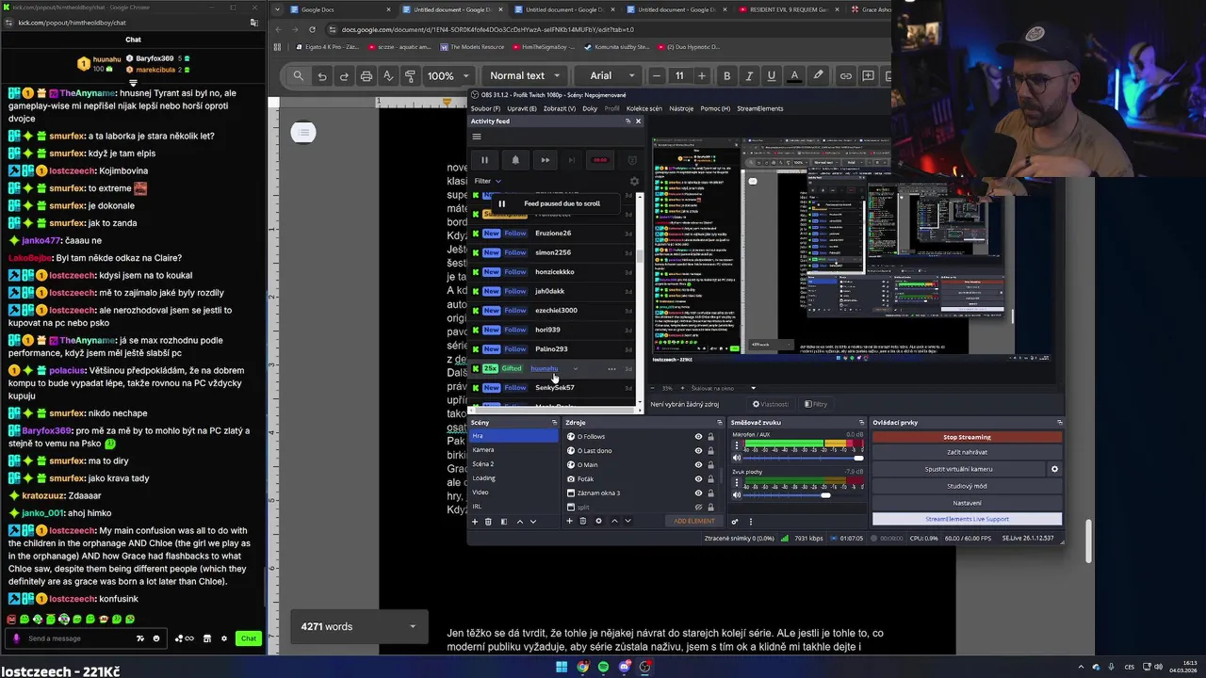Add a comment from the Docs toolbar
The height and width of the screenshot is (678, 1206).
[x=869, y=75]
